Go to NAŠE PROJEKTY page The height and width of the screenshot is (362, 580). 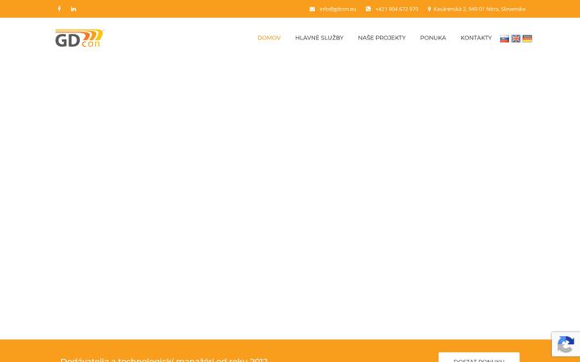382,38
